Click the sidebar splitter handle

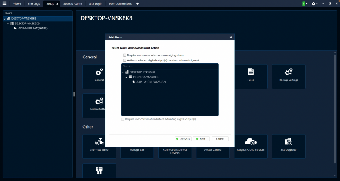click(74, 94)
